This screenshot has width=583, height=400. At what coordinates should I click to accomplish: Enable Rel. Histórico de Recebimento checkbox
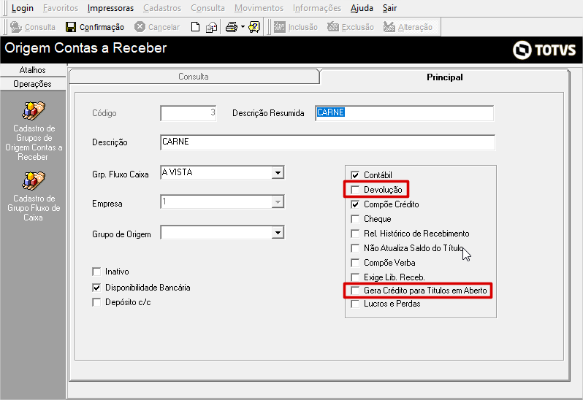[355, 234]
